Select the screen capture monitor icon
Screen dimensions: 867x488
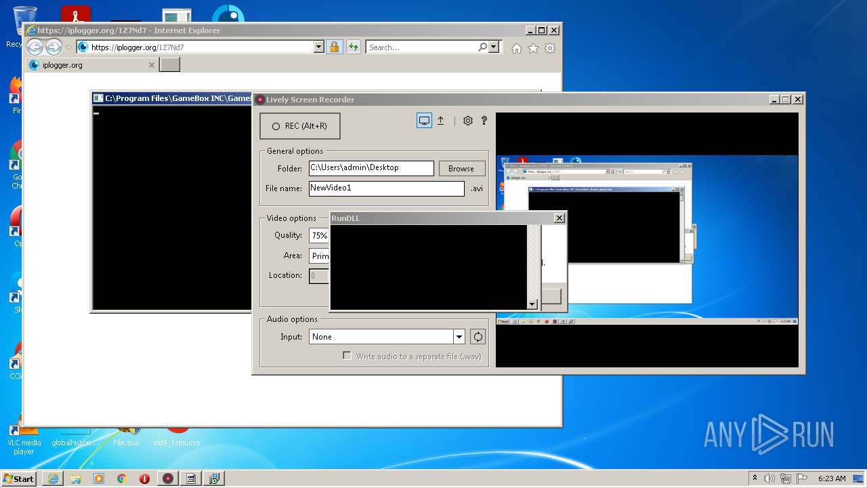424,121
